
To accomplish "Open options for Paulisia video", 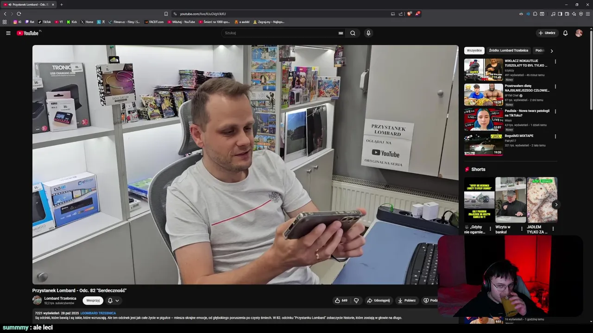I will click(x=555, y=111).
